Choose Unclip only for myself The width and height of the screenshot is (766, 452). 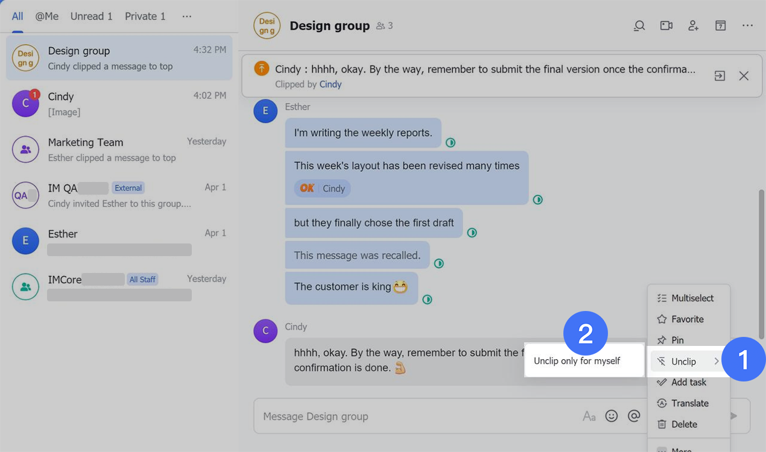577,360
